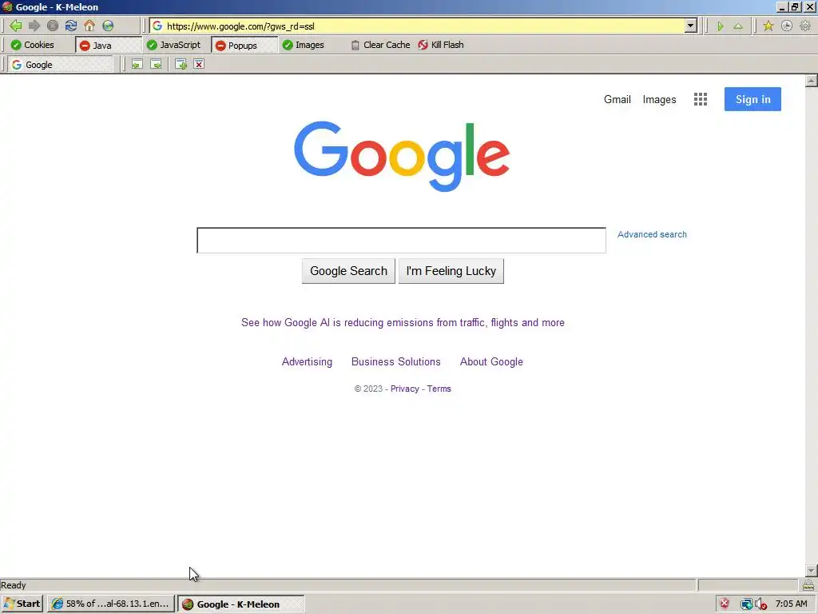Image resolution: width=818 pixels, height=614 pixels.
Task: Toggle the Images loading setting
Action: pos(304,45)
